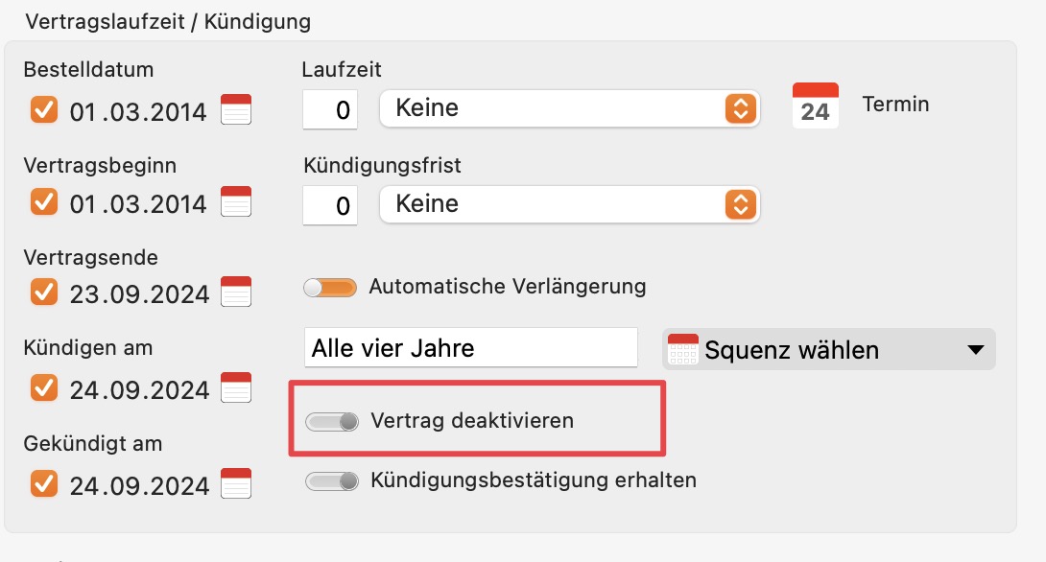Uncheck the Gekündigt am checkbox
This screenshot has width=1046, height=562.
tap(44, 483)
